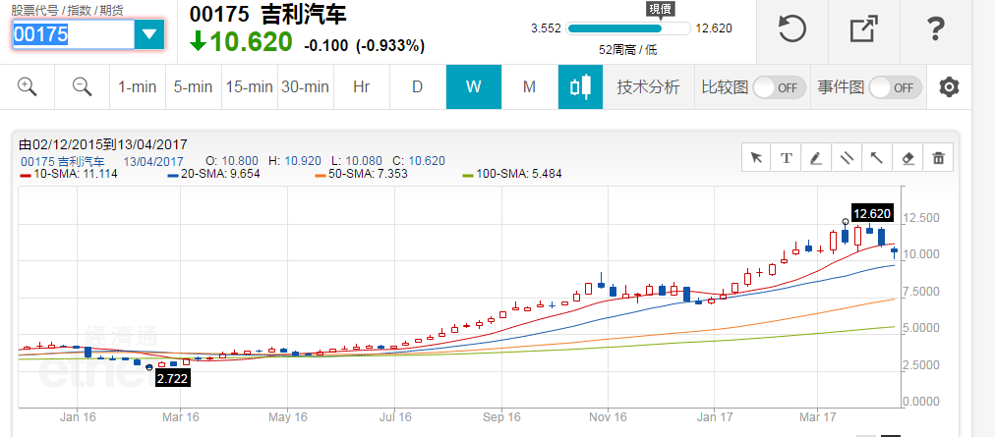Switch to the M monthly interval
Image resolution: width=995 pixels, height=437 pixels.
(x=529, y=86)
